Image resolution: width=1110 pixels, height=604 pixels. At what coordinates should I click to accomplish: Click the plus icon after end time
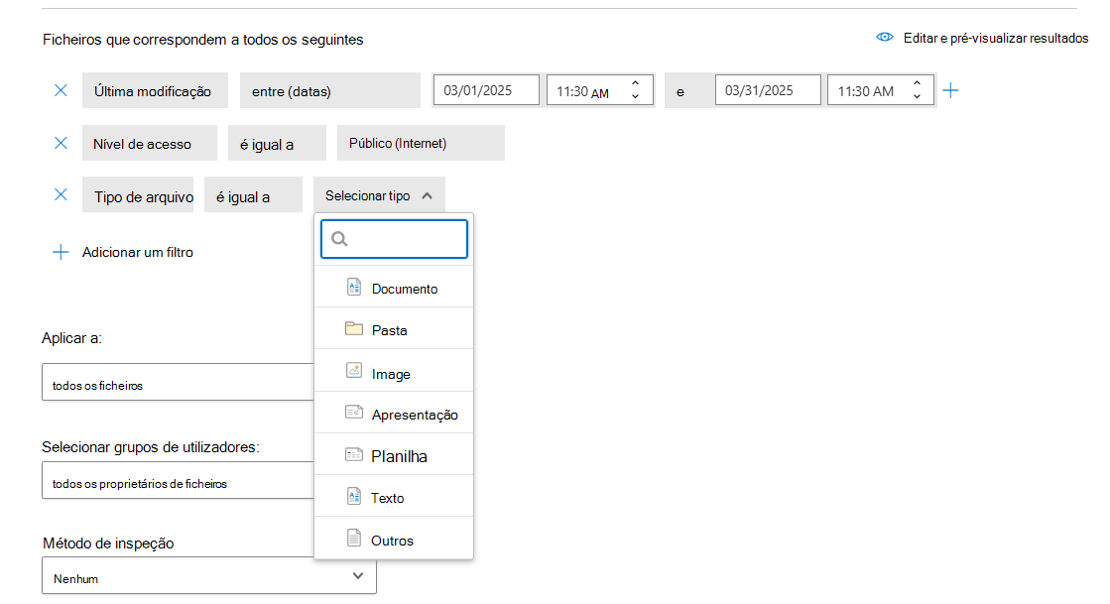pos(950,90)
